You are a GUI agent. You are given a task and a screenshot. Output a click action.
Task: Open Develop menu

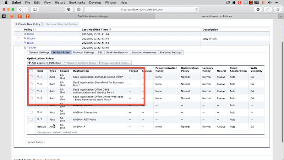(x=95, y=2)
